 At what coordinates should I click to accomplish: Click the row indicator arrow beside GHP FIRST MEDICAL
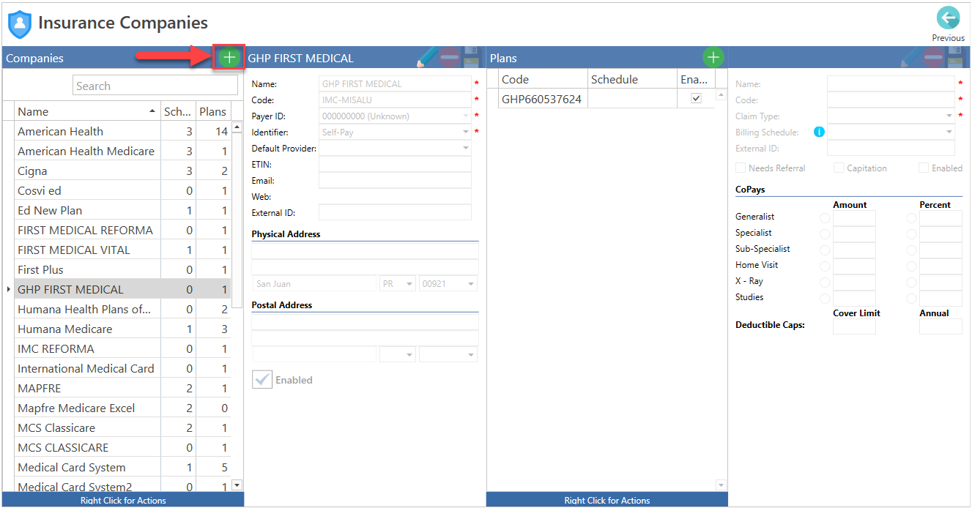[8, 290]
